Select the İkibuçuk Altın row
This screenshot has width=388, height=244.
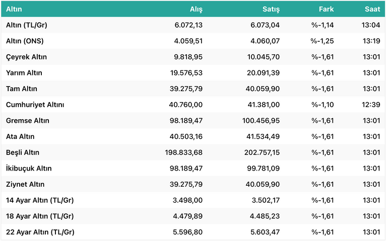pyautogui.click(x=193, y=169)
